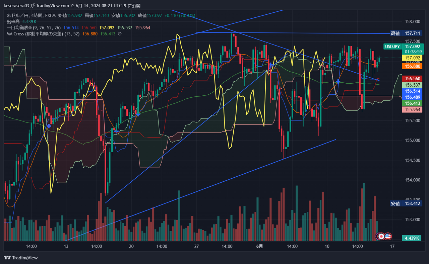
Task: Click the pink 155.964 Ichimoku legend value
Action: click(142, 28)
